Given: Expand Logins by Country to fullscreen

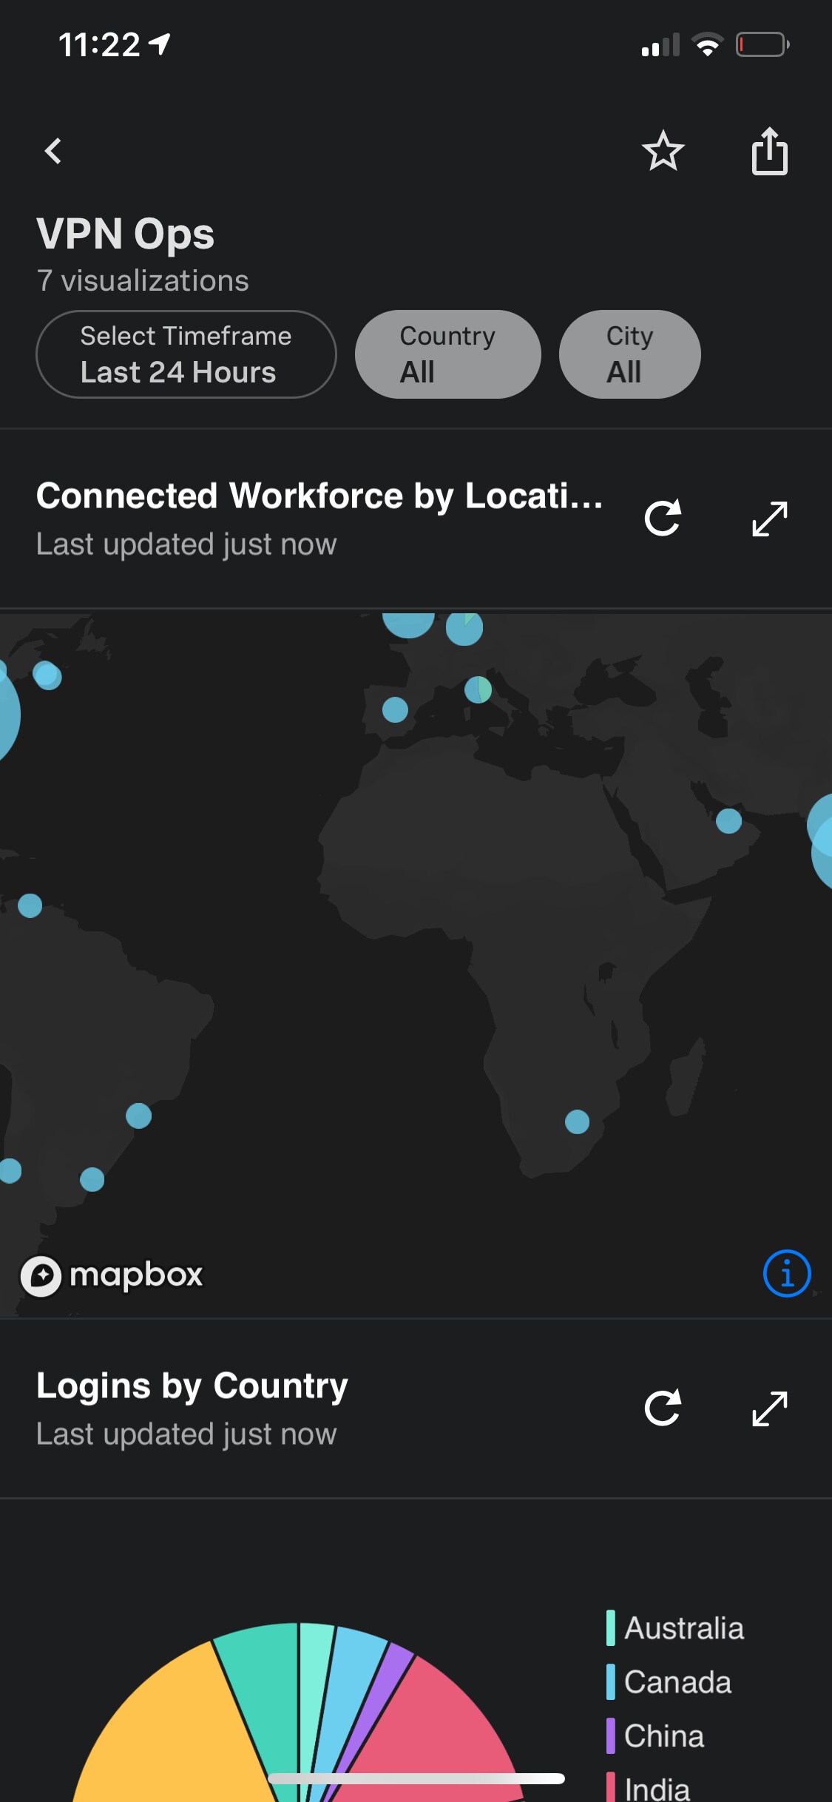Looking at the screenshot, I should [x=769, y=1408].
